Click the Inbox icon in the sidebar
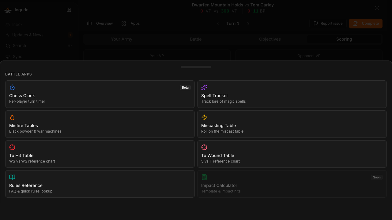 coord(8,25)
